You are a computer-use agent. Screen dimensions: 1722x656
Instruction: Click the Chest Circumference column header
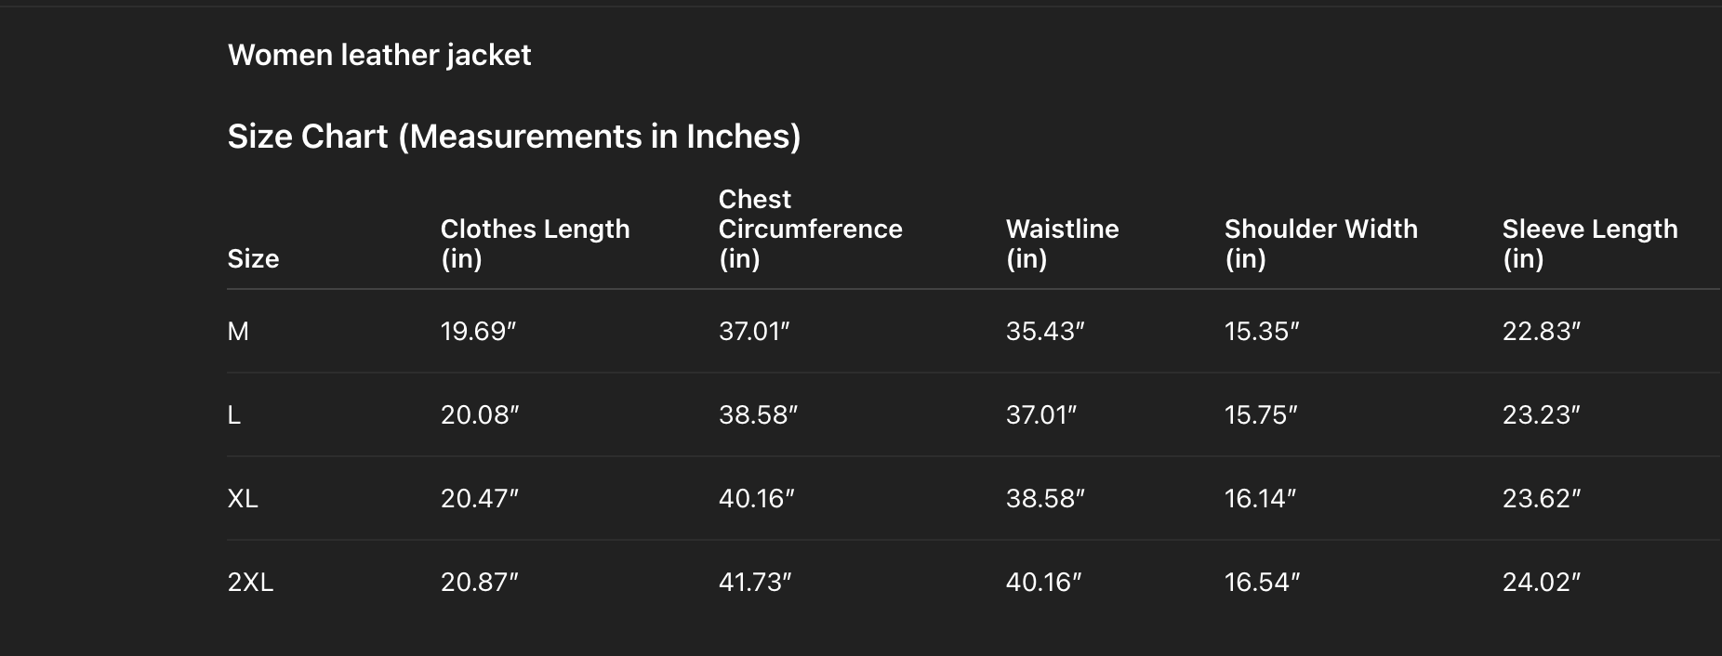click(810, 229)
